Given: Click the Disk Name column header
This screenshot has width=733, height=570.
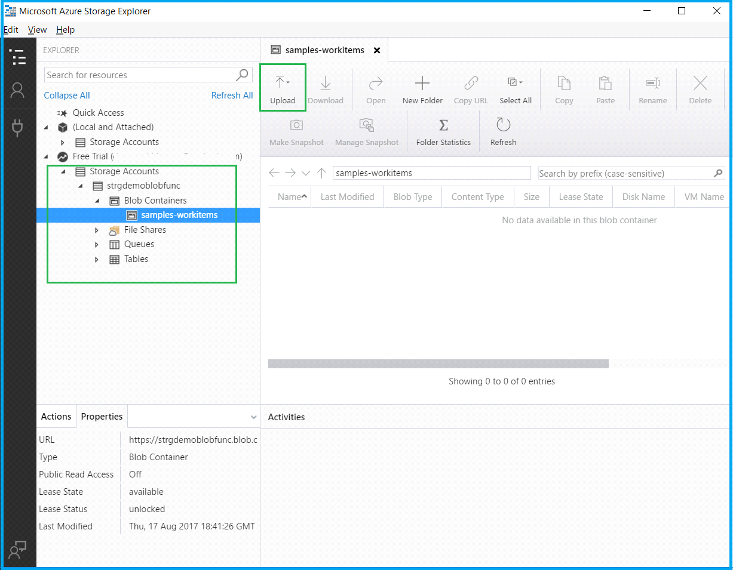Looking at the screenshot, I should (x=643, y=196).
